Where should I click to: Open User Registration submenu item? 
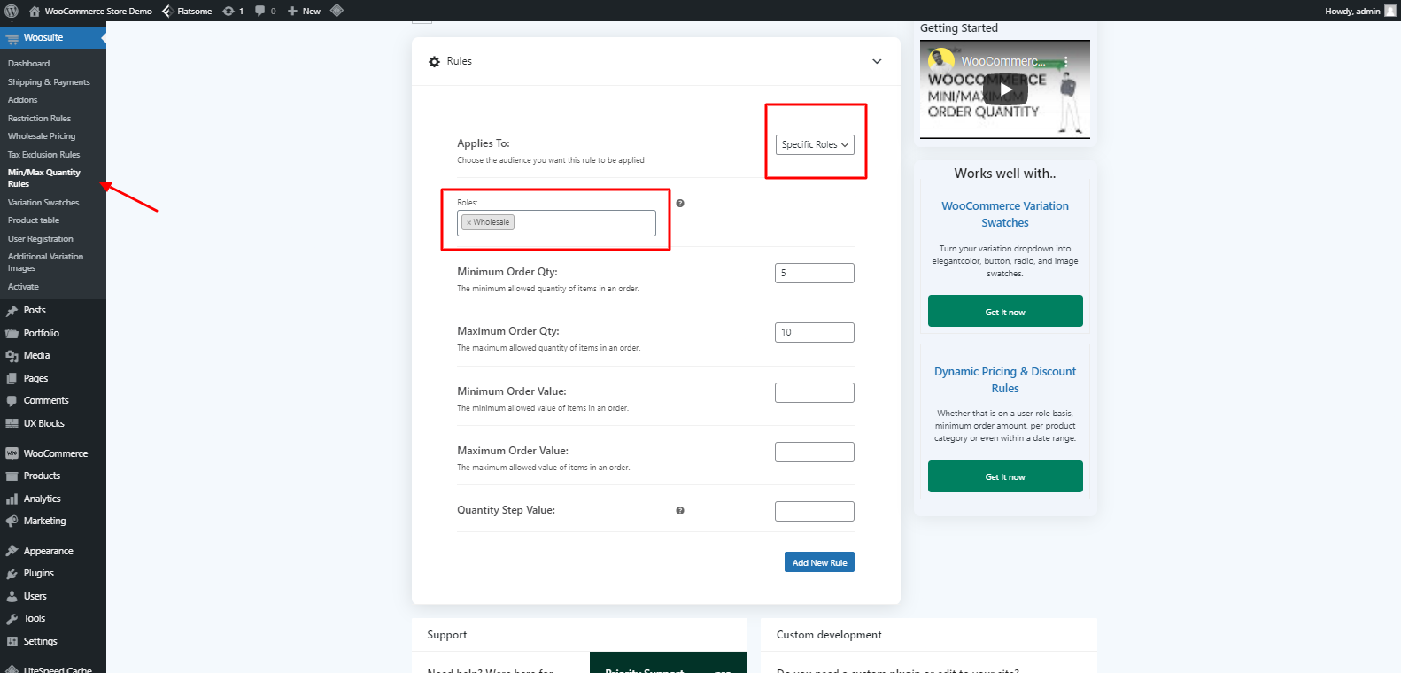41,239
